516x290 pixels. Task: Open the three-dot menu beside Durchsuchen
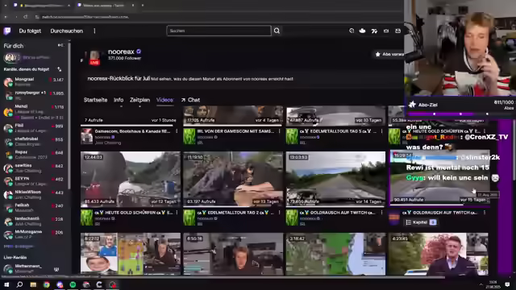pyautogui.click(x=94, y=31)
